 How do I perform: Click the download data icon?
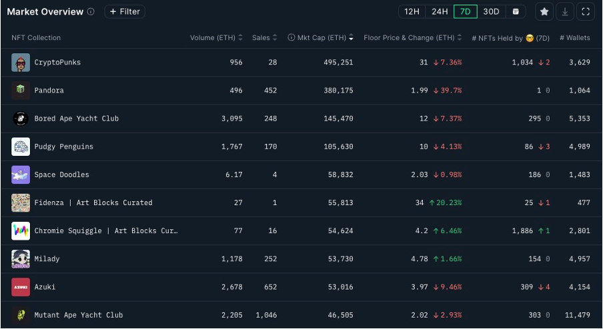tap(565, 11)
